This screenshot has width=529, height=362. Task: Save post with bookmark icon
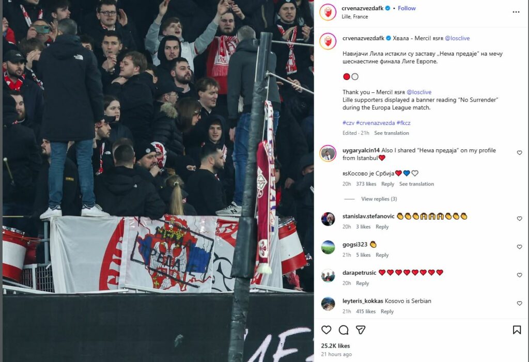pos(517,329)
